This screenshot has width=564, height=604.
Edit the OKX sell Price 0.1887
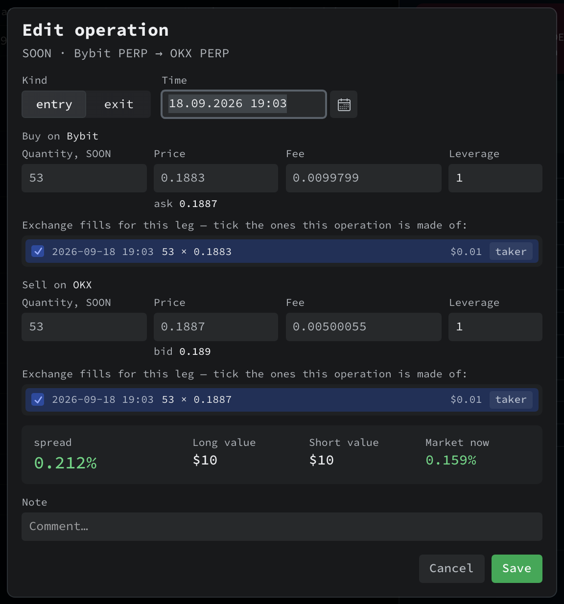tap(216, 327)
